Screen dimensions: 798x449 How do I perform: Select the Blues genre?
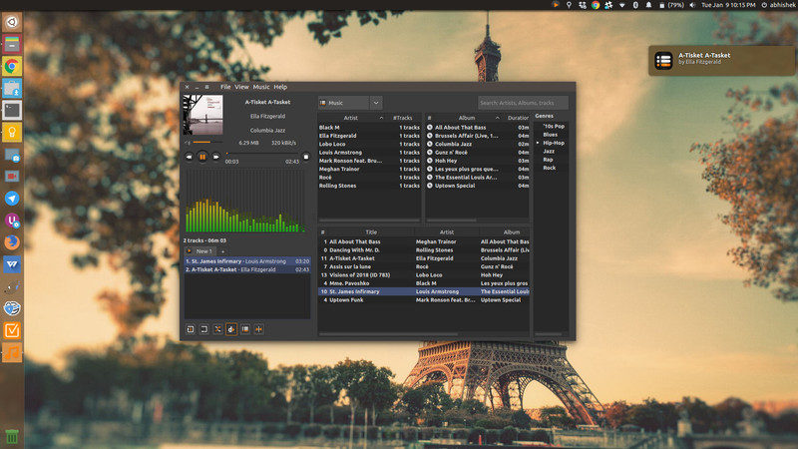(551, 135)
